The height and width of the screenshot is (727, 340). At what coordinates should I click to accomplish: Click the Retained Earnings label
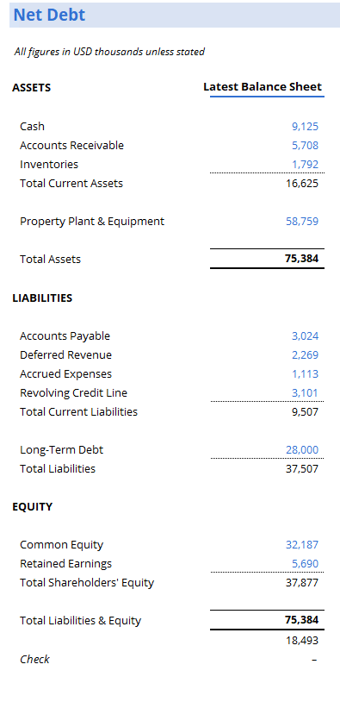tap(65, 564)
